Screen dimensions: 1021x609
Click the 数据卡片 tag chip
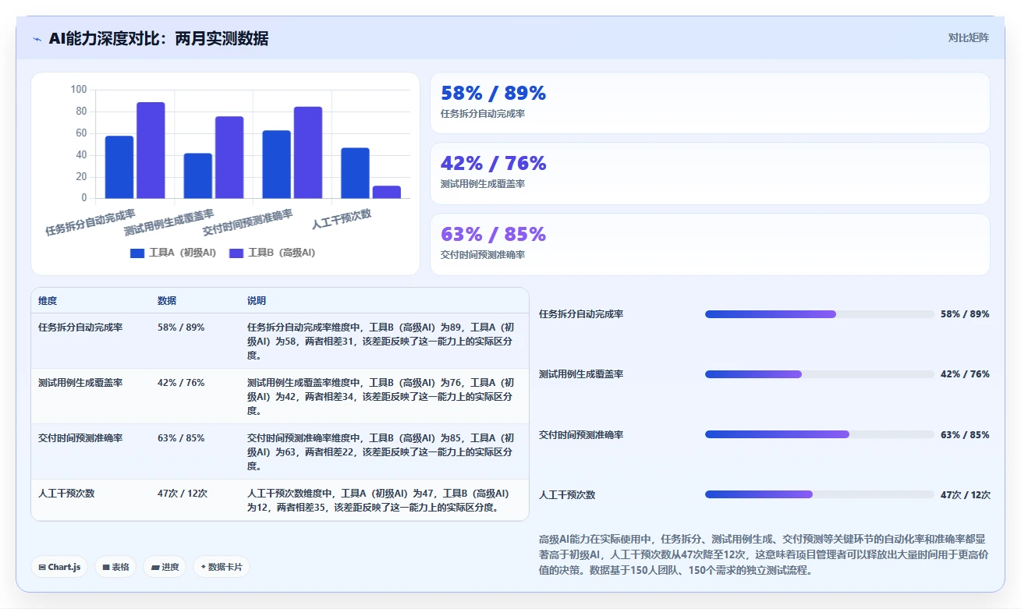coord(222,567)
